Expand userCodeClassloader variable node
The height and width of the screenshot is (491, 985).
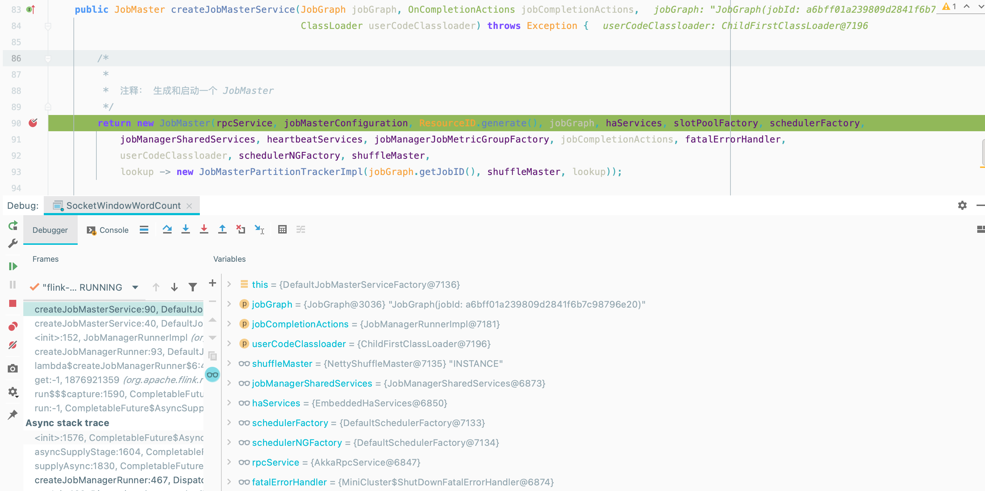[229, 344]
